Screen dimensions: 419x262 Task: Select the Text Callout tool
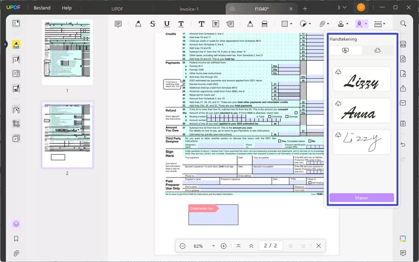230,24
